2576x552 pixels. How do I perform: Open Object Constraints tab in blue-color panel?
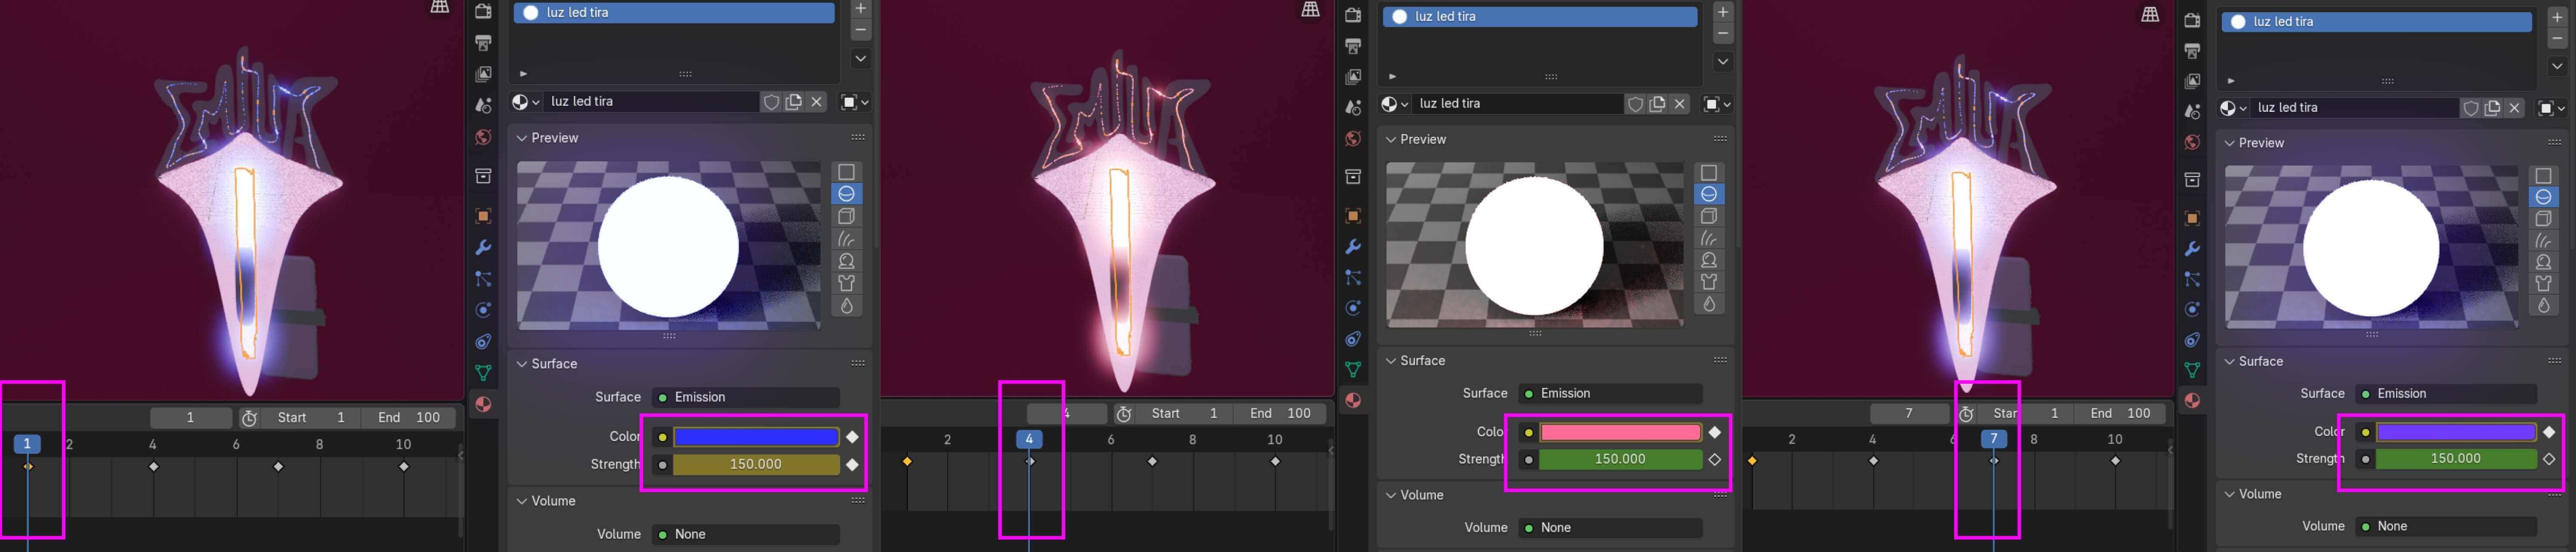[483, 341]
